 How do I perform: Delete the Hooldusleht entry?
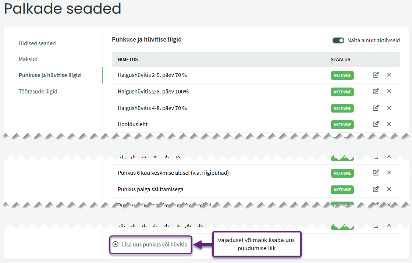point(389,124)
